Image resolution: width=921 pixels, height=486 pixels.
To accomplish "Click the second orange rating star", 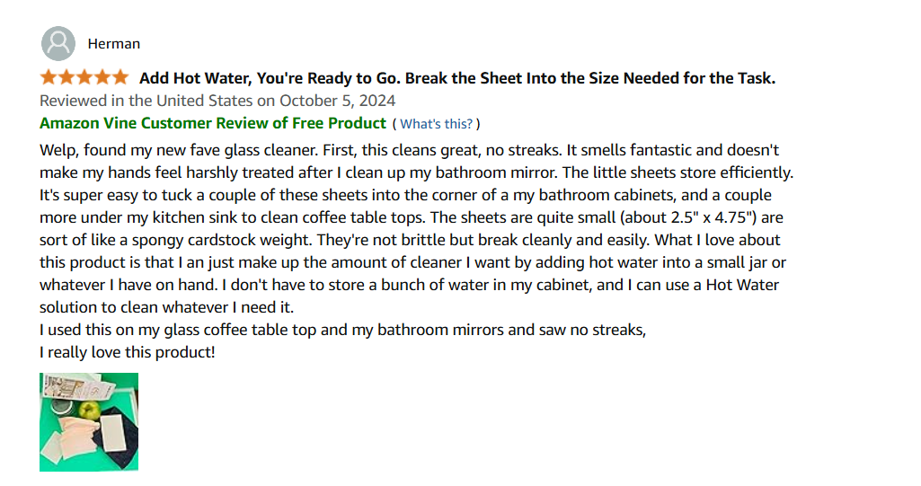I will tap(66, 77).
